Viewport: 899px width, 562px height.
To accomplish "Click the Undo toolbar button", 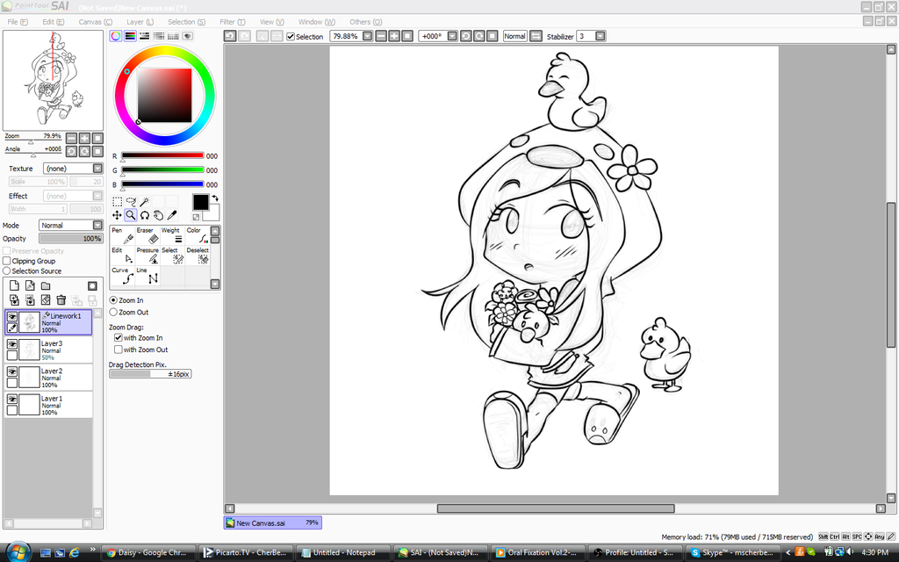I will (x=230, y=36).
